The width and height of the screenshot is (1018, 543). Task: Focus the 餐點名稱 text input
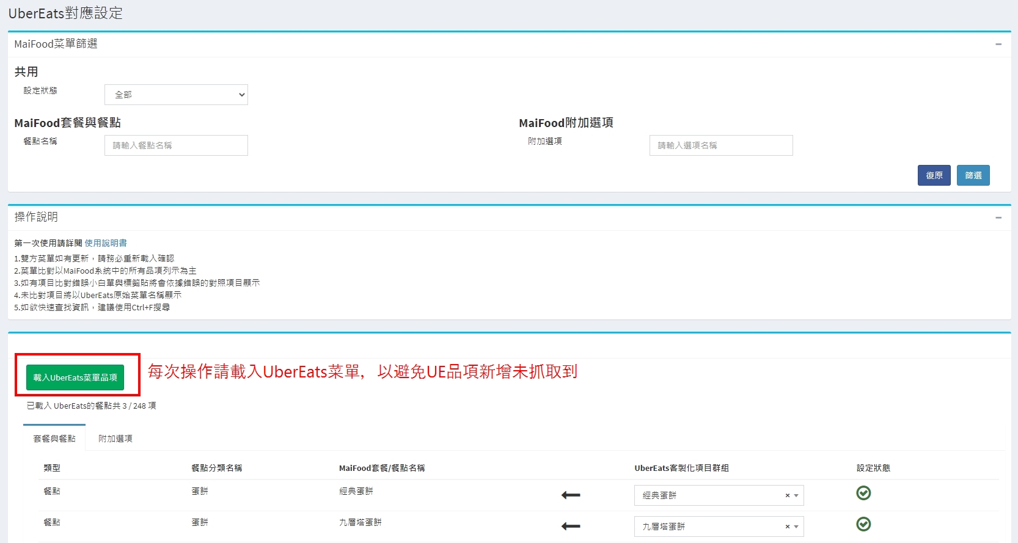pyautogui.click(x=176, y=145)
